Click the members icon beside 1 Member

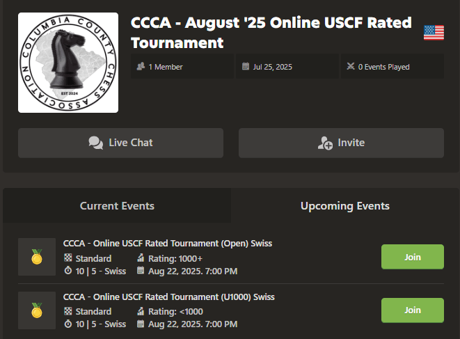coord(141,67)
